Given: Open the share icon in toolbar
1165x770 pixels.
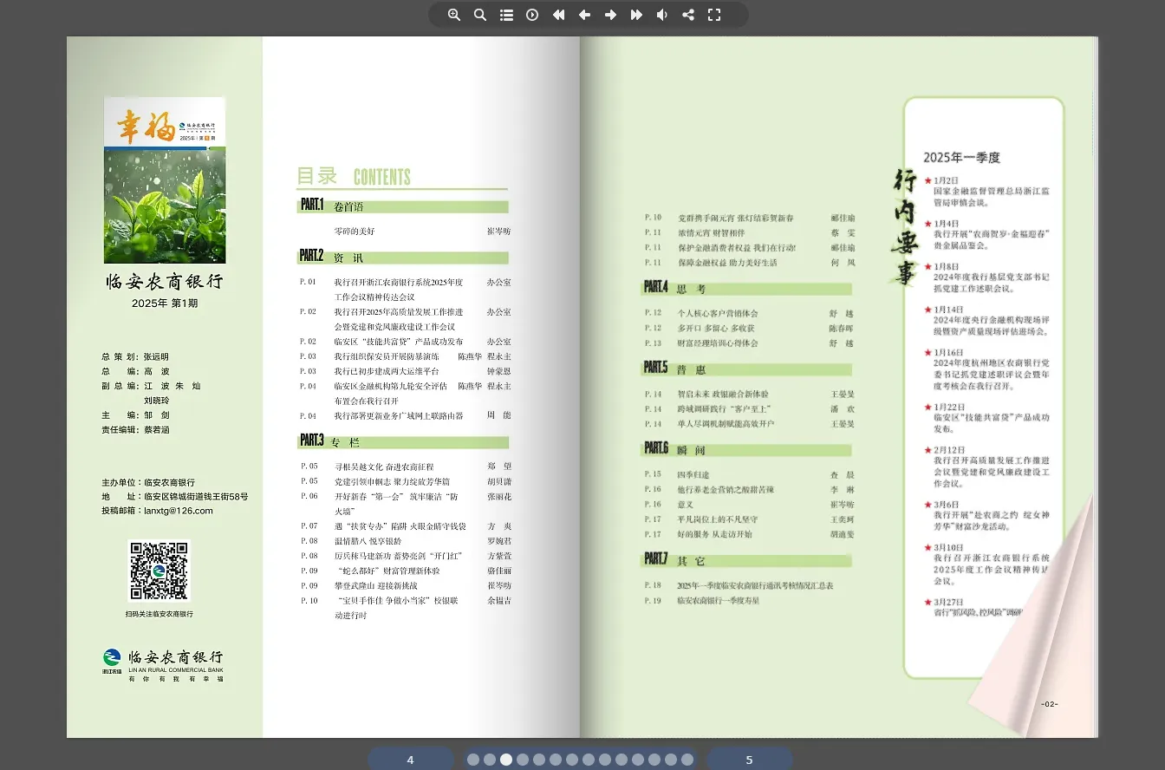Looking at the screenshot, I should click(x=688, y=15).
